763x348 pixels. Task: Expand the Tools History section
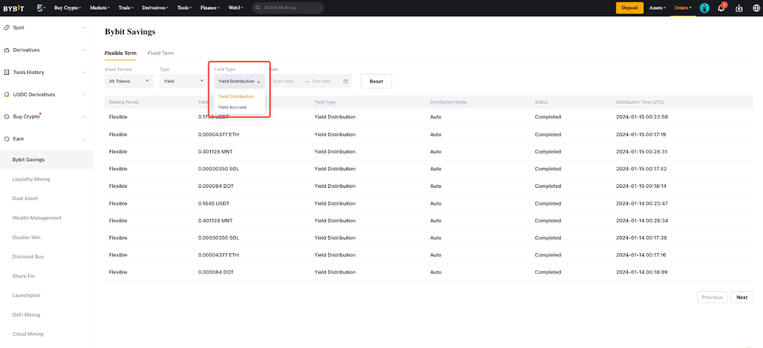[x=85, y=72]
